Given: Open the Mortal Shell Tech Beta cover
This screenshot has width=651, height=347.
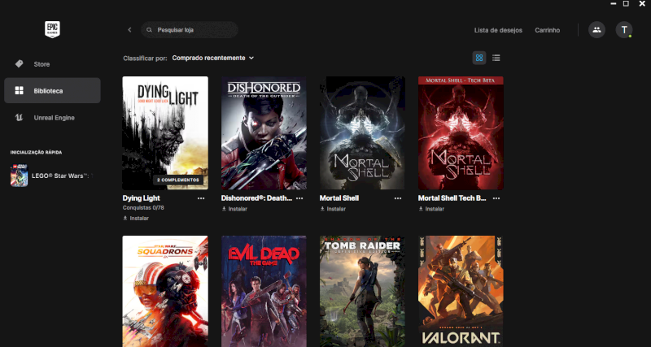Looking at the screenshot, I should tap(461, 133).
